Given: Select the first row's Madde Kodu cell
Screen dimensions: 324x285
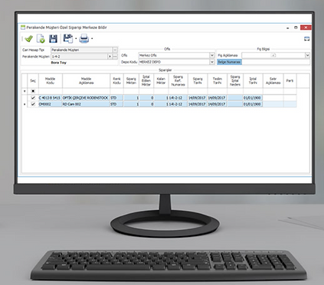Looking at the screenshot, I should click(x=51, y=98).
